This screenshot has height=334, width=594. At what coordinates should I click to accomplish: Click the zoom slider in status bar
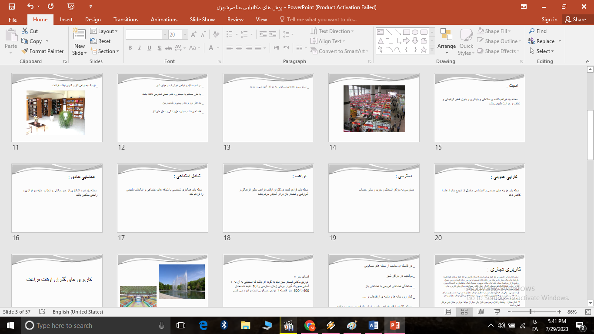point(531,312)
